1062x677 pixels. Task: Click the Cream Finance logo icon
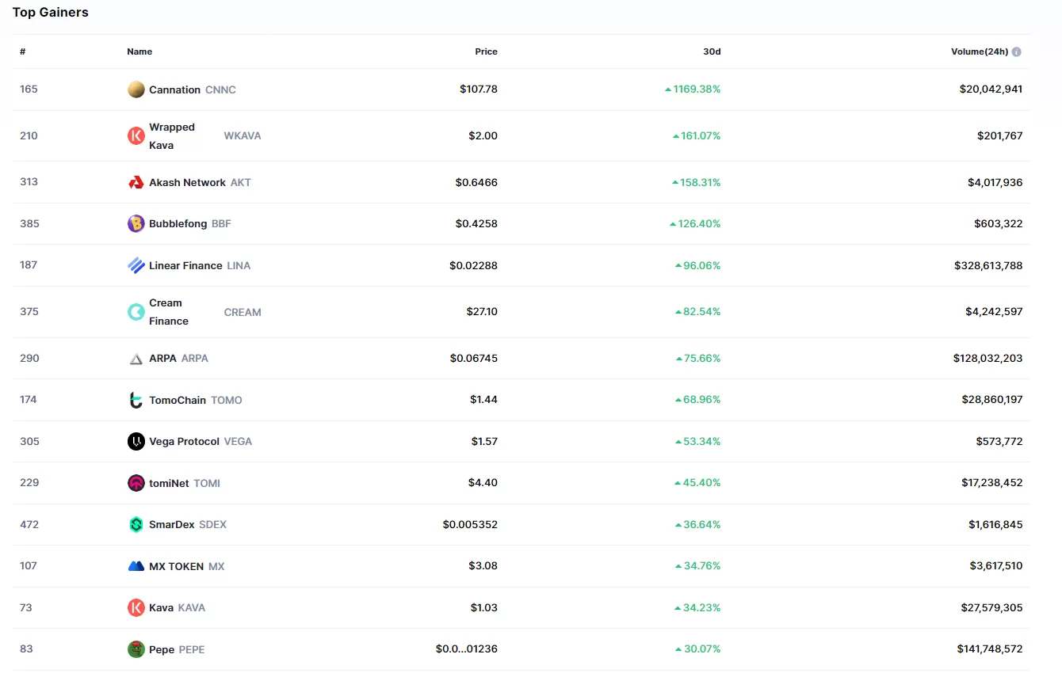tap(136, 312)
